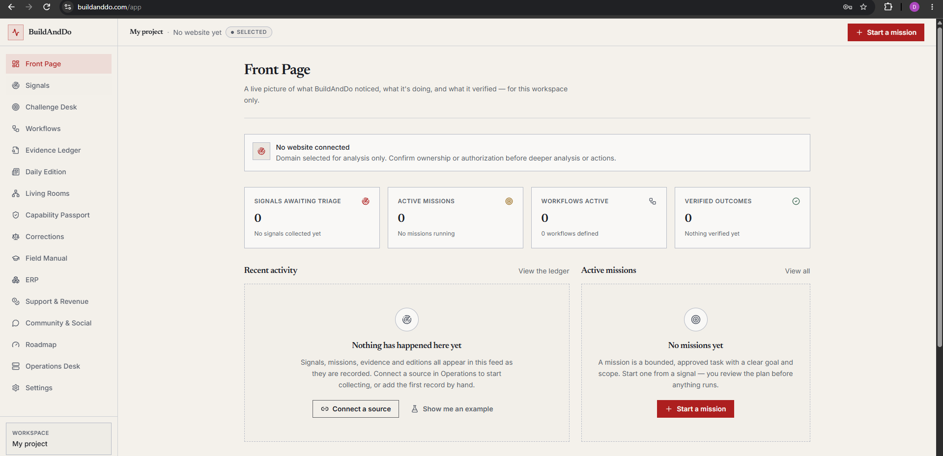Click the Support & Revenue icon

16,301
